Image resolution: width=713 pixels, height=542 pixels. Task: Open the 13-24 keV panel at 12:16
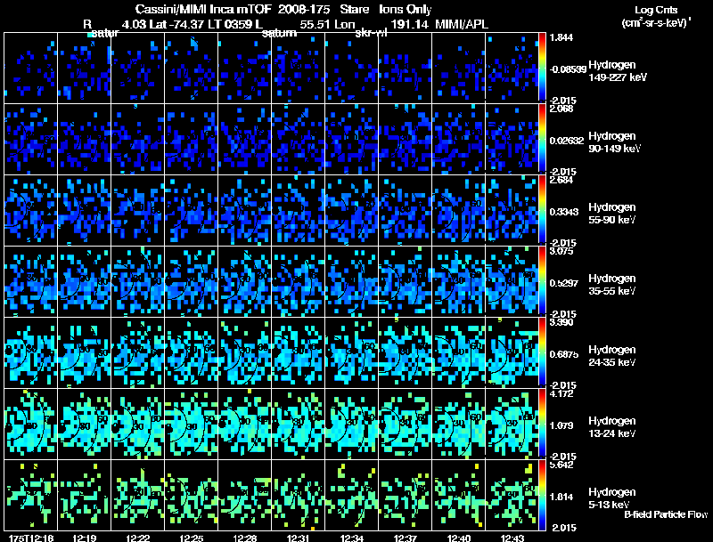31,425
